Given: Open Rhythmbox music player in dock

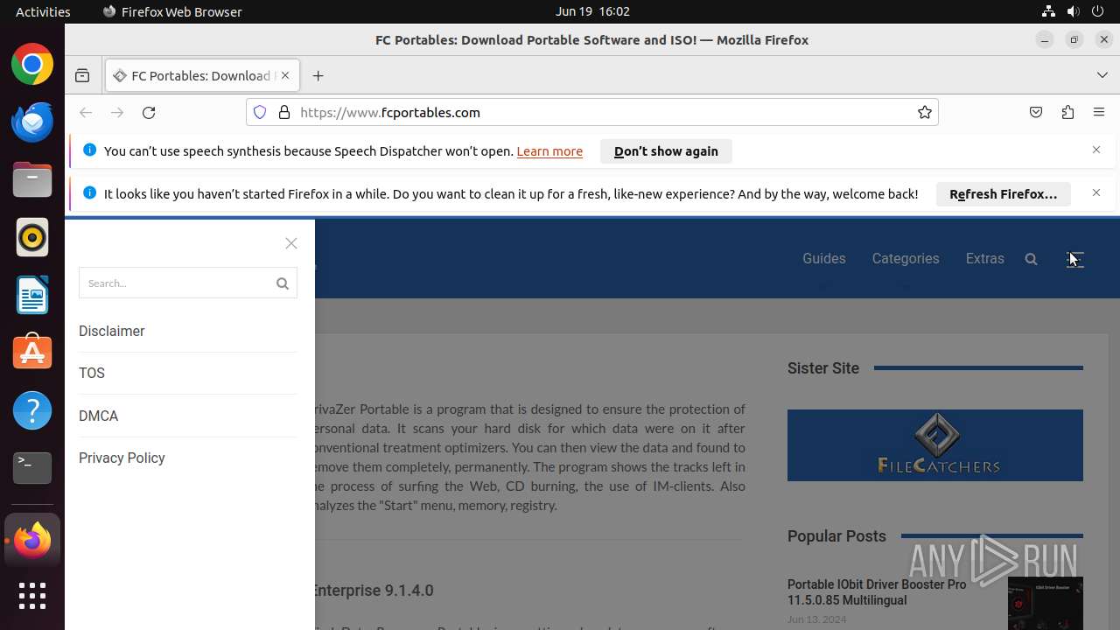Looking at the screenshot, I should click(32, 237).
